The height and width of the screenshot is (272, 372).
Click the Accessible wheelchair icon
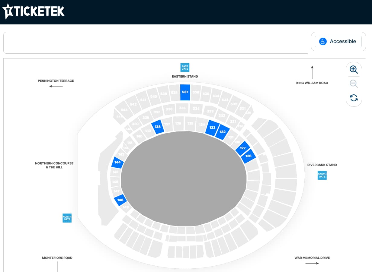tap(323, 41)
